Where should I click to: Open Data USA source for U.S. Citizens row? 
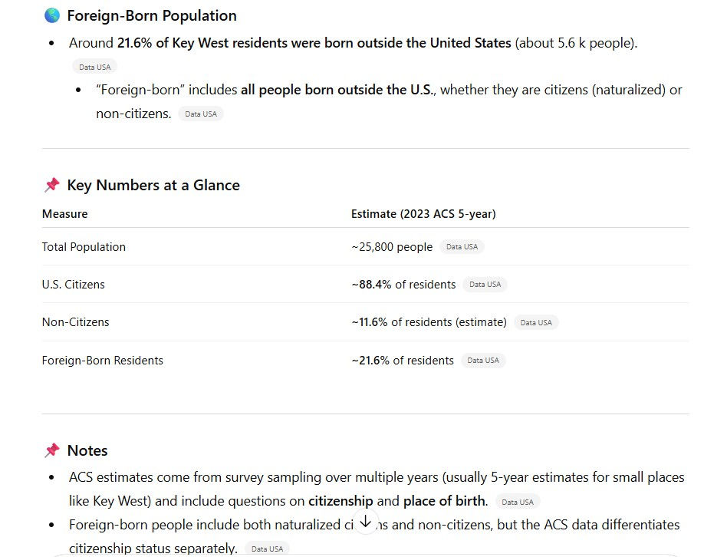485,285
